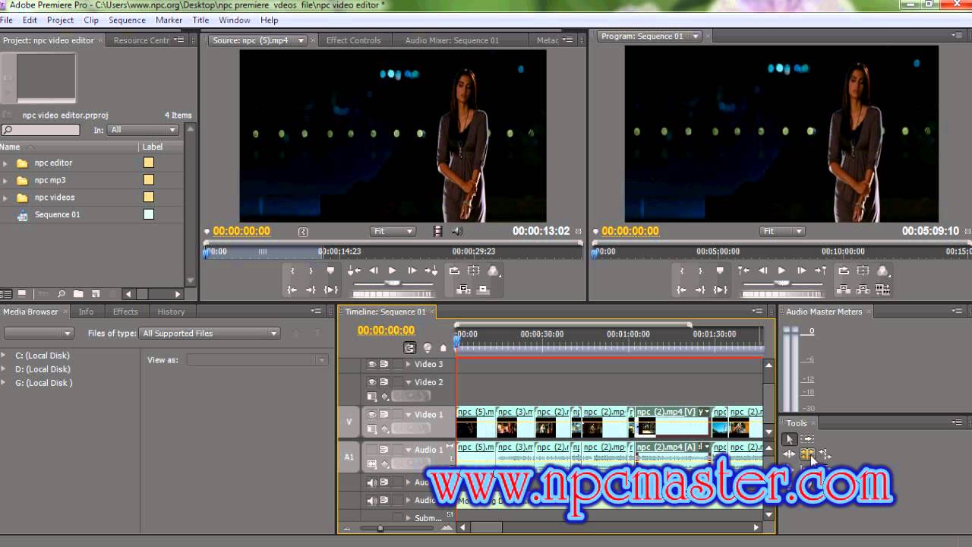The height and width of the screenshot is (547, 972).
Task: Click Find icon in Project panel
Action: pos(61,294)
